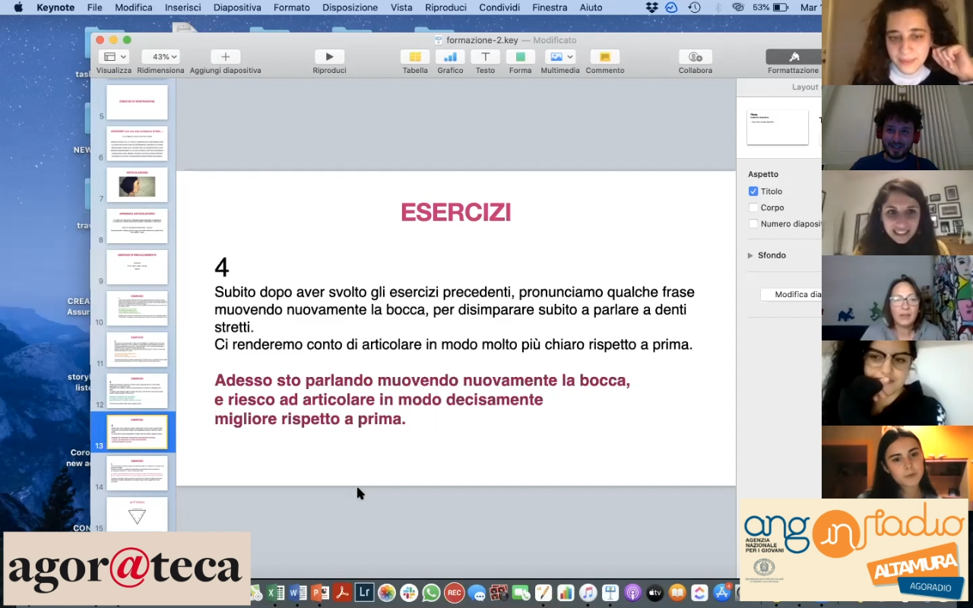The height and width of the screenshot is (608, 973).
Task: Select slide 15 triangle thumbnail
Action: click(137, 514)
